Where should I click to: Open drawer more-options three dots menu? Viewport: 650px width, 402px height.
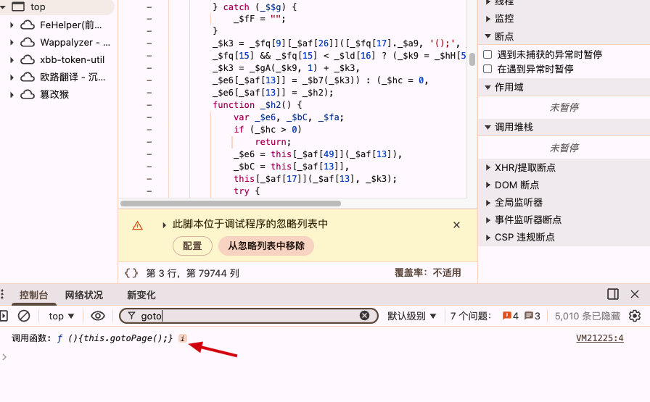point(2,294)
